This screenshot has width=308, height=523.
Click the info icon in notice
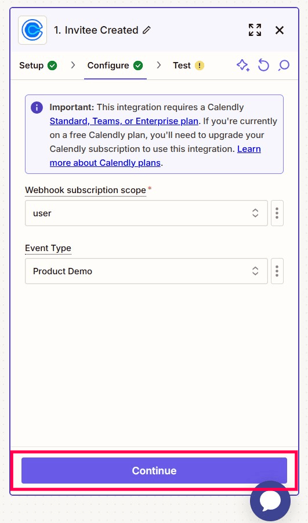[37, 107]
